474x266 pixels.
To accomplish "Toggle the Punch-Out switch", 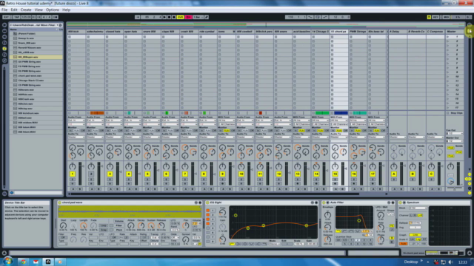I will coord(325,17).
